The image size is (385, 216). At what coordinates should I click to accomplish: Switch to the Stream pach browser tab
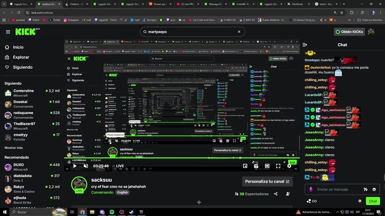tap(160, 4)
